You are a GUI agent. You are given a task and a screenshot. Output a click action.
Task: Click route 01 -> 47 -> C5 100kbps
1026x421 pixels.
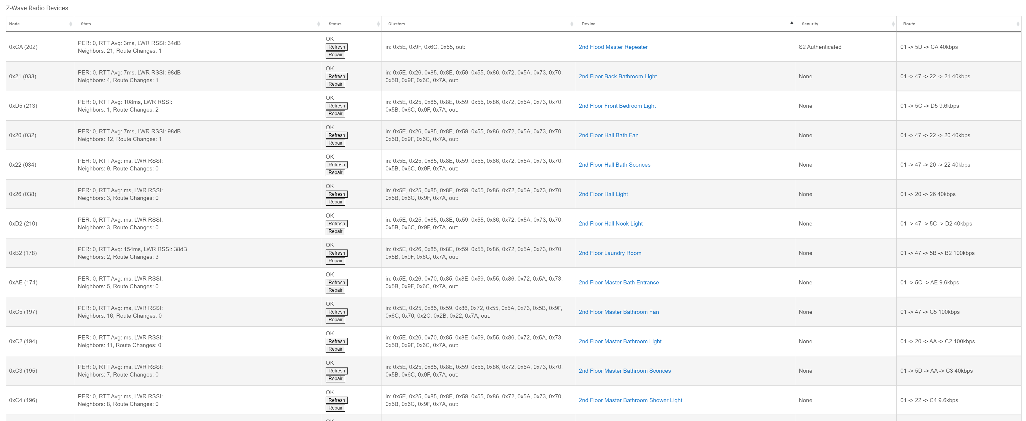point(930,312)
